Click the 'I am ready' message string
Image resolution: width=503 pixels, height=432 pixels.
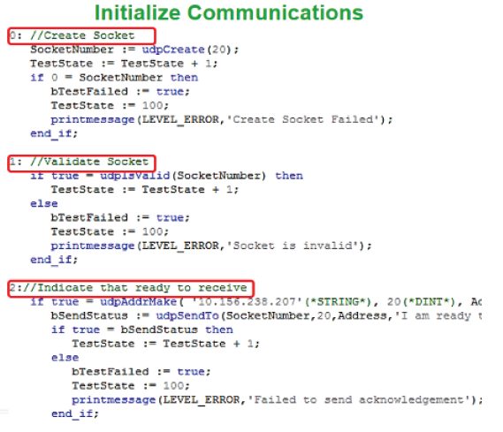point(438,316)
